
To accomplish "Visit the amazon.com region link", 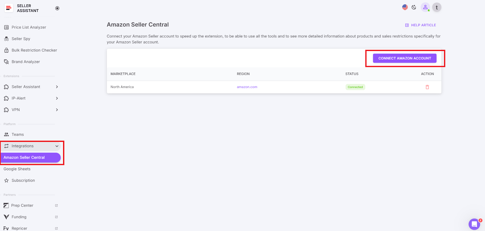I will [247, 87].
